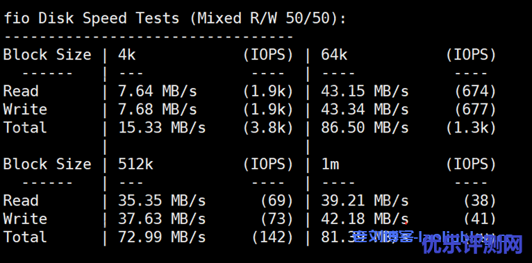Select the 72.99 MB/s total value
The height and width of the screenshot is (263, 532).
pyautogui.click(x=162, y=237)
